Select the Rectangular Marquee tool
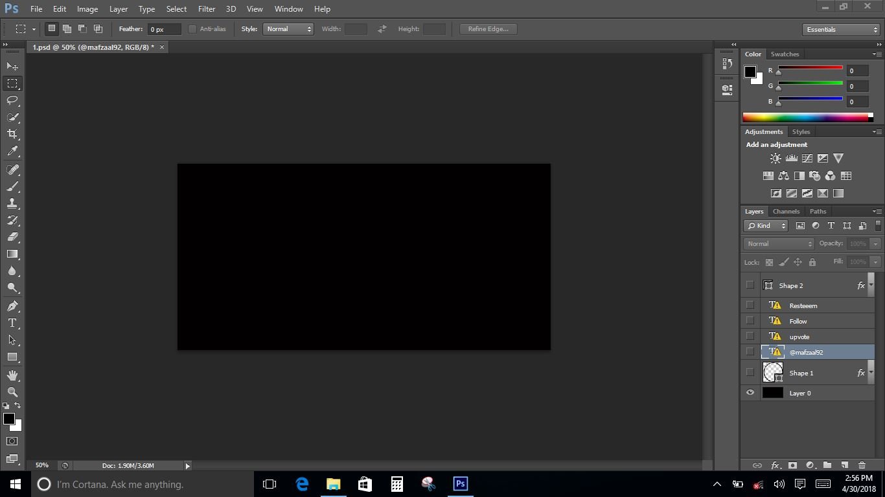The height and width of the screenshot is (497, 885). click(12, 83)
